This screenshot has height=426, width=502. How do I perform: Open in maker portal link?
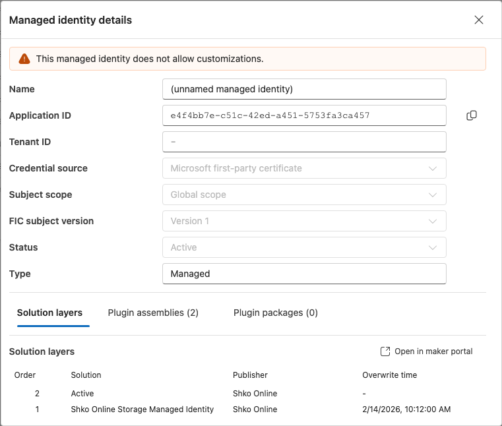coord(426,351)
